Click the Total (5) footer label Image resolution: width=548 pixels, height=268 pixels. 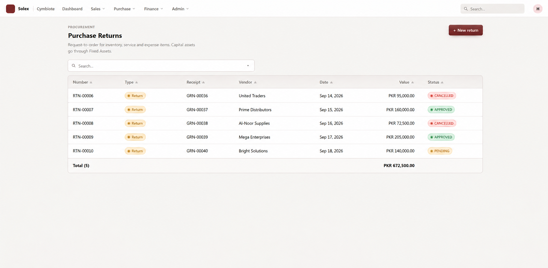pos(81,166)
